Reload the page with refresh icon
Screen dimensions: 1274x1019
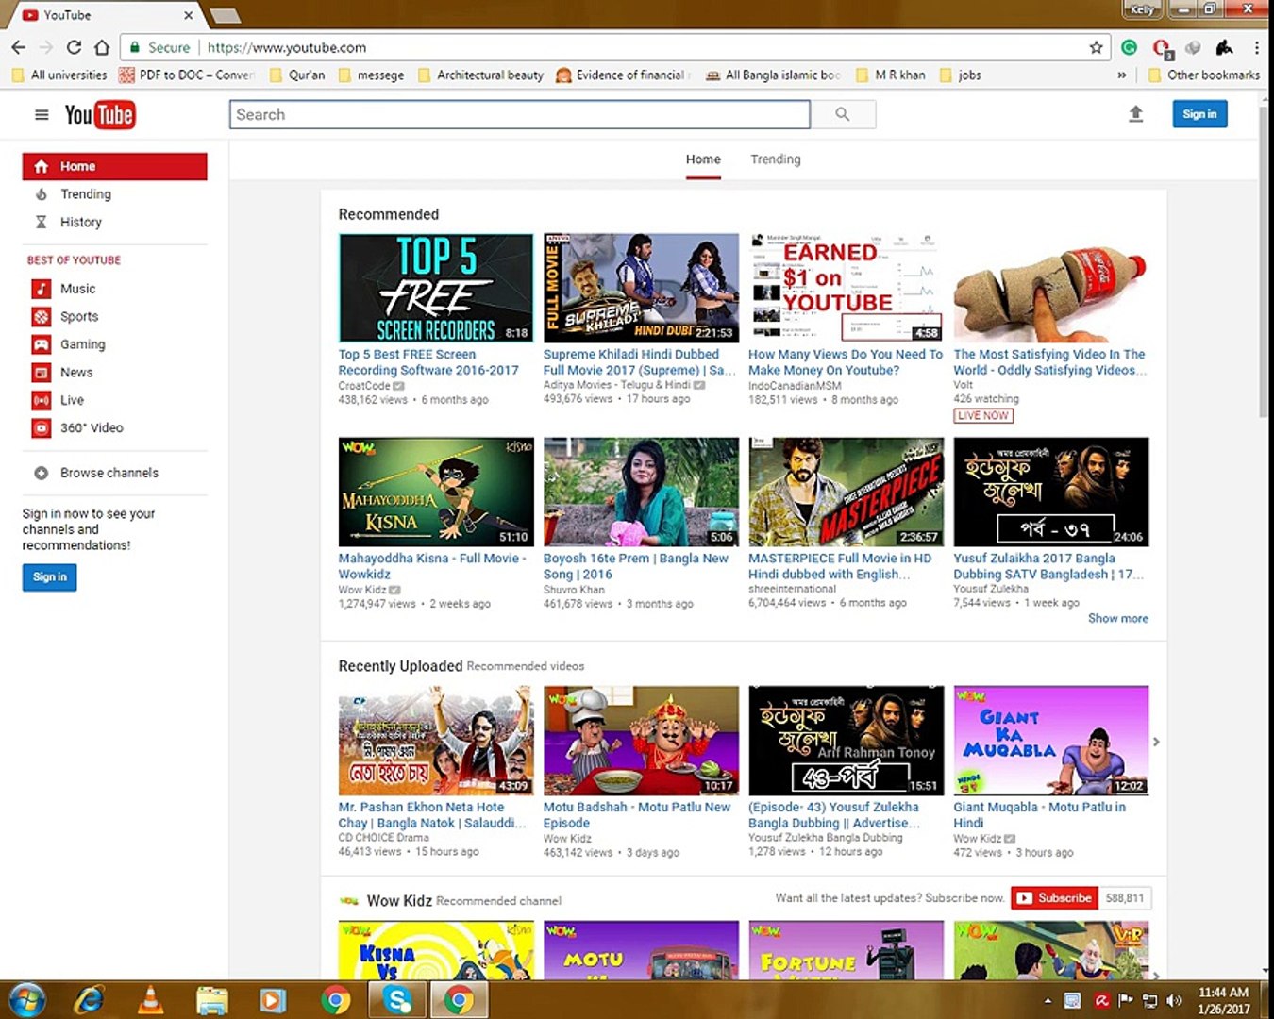(74, 47)
